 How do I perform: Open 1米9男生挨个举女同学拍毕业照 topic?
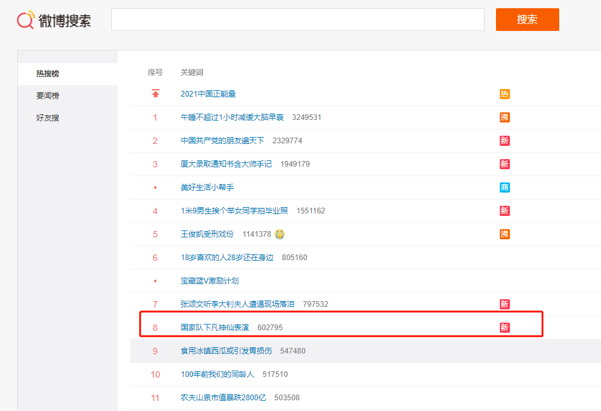pos(234,211)
